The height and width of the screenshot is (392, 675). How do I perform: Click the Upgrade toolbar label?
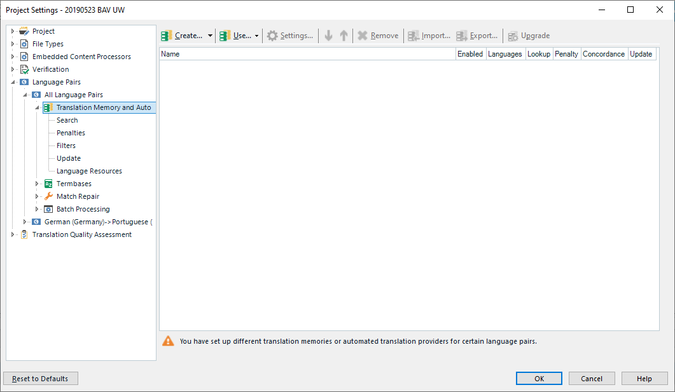click(x=536, y=36)
